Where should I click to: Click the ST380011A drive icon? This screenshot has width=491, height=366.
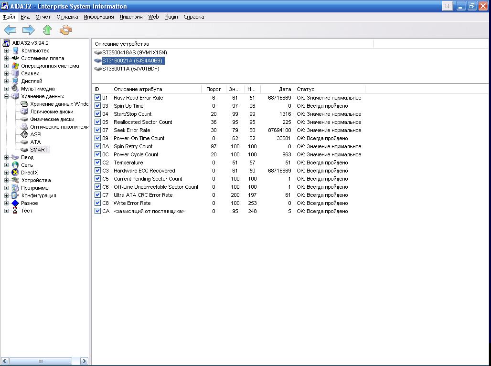(x=98, y=69)
